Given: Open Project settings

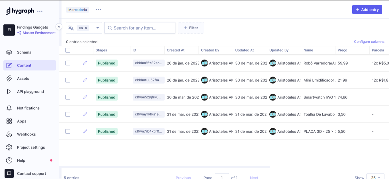Looking at the screenshot, I should [x=31, y=147].
